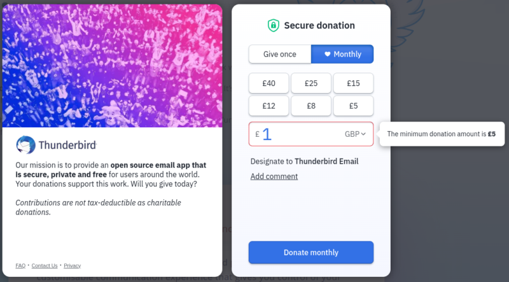Image resolution: width=509 pixels, height=282 pixels.
Task: Click the green secure shield lock icon
Action: [x=274, y=25]
